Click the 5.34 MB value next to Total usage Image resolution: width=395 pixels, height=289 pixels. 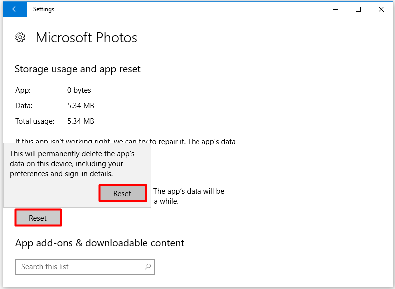(81, 121)
